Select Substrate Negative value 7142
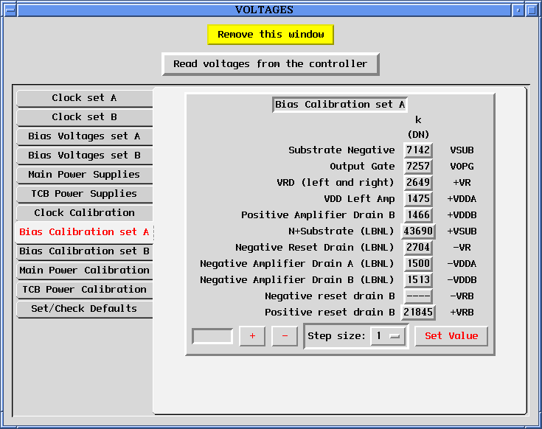 (x=418, y=150)
